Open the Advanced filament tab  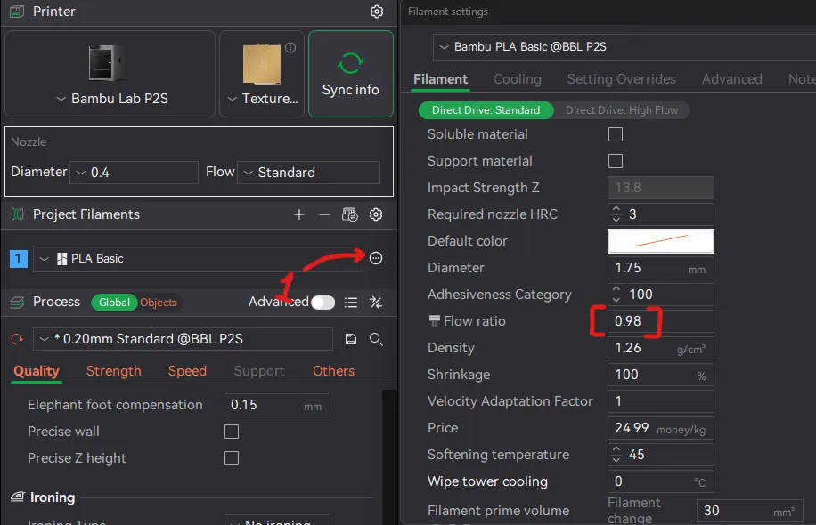[x=731, y=79]
